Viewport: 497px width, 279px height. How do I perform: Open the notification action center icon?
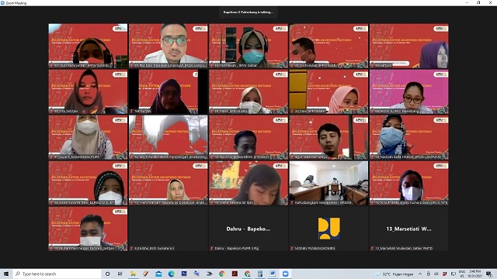489,274
